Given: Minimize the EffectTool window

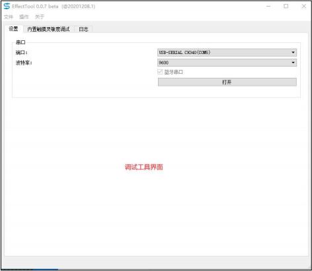Looking at the screenshot, I should click(268, 7).
